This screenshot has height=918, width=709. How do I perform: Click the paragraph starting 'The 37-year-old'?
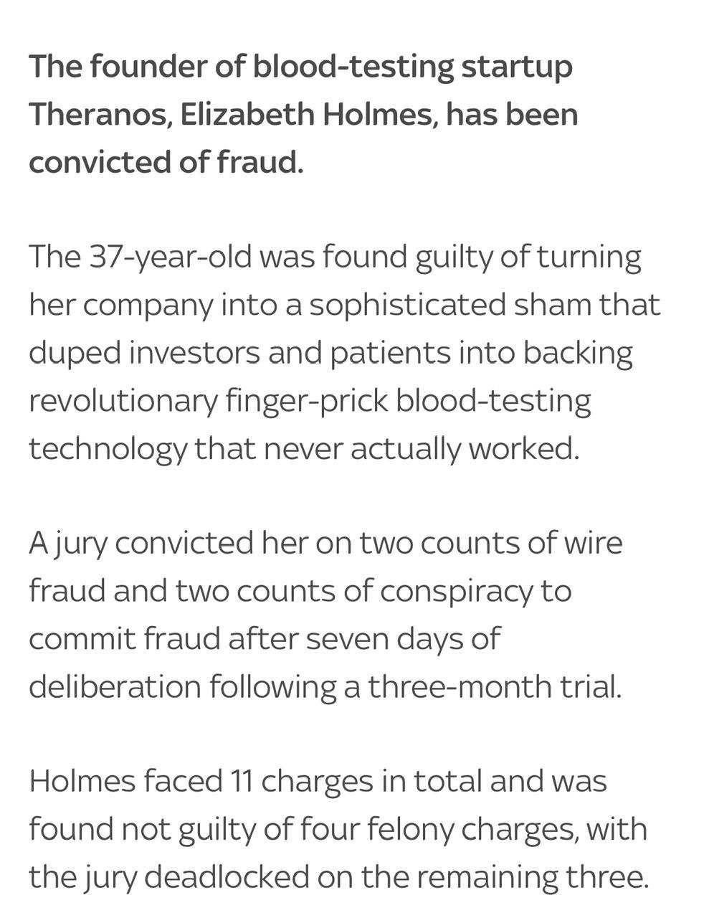coord(345,352)
